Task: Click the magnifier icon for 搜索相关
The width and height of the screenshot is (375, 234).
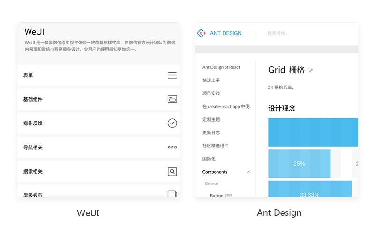Action: (x=172, y=172)
